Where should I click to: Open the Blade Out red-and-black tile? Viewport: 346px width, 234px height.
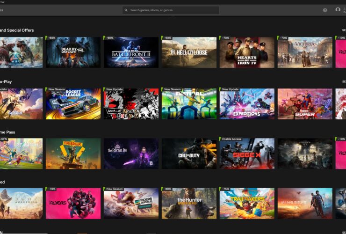[131, 104]
